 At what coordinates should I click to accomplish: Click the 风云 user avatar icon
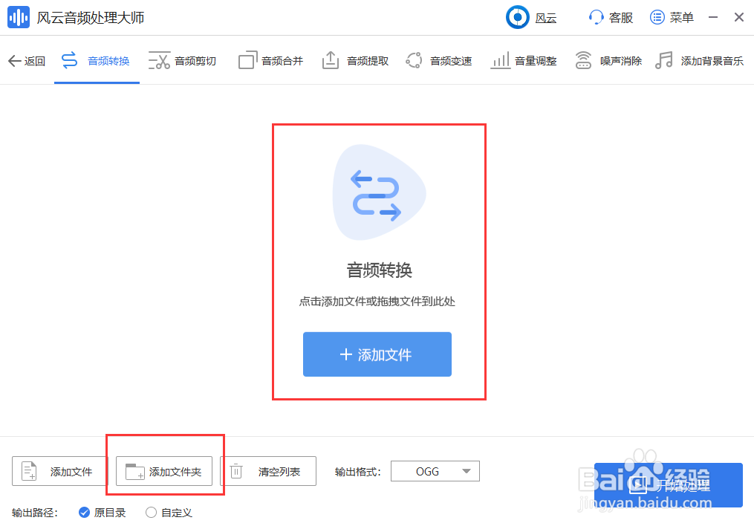[518, 17]
